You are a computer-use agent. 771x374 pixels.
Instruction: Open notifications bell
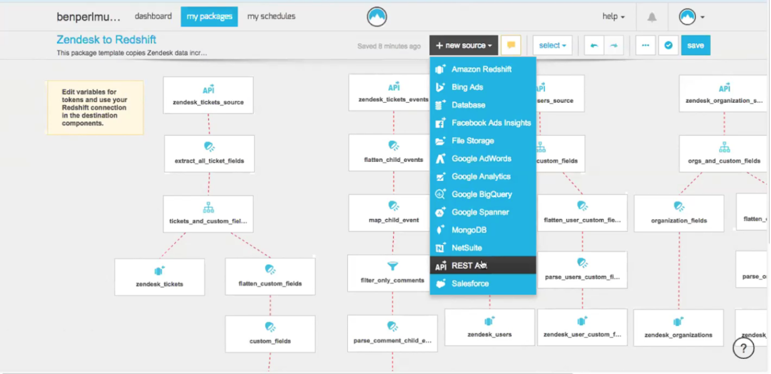(x=652, y=17)
